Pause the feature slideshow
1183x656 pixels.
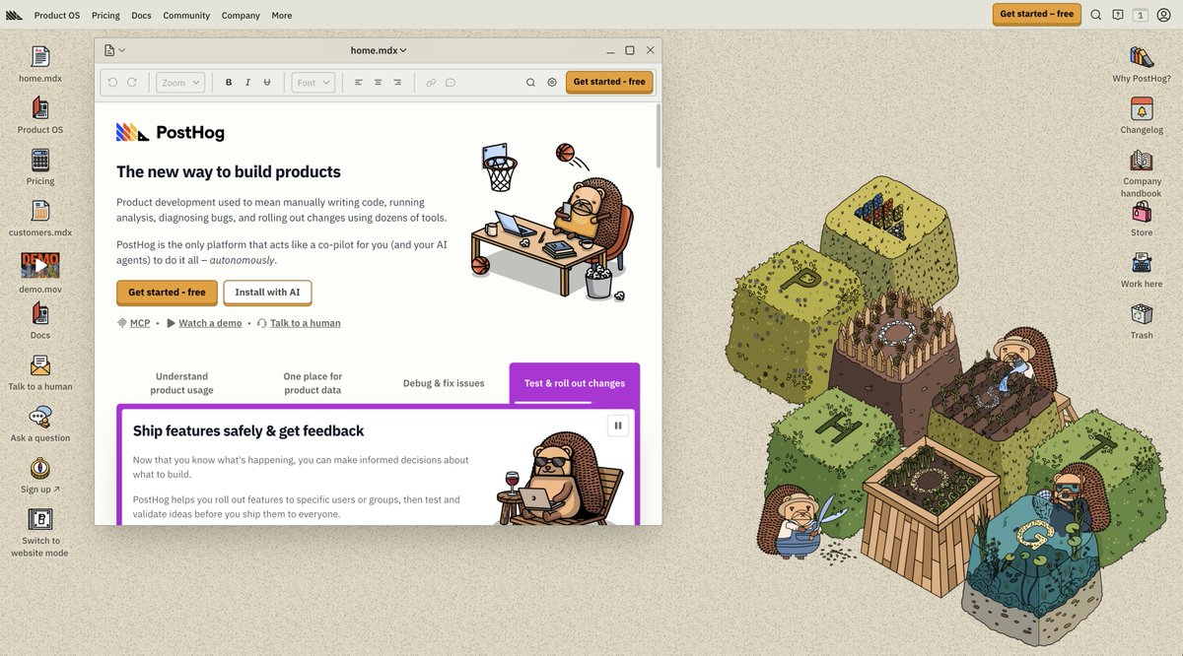point(618,426)
